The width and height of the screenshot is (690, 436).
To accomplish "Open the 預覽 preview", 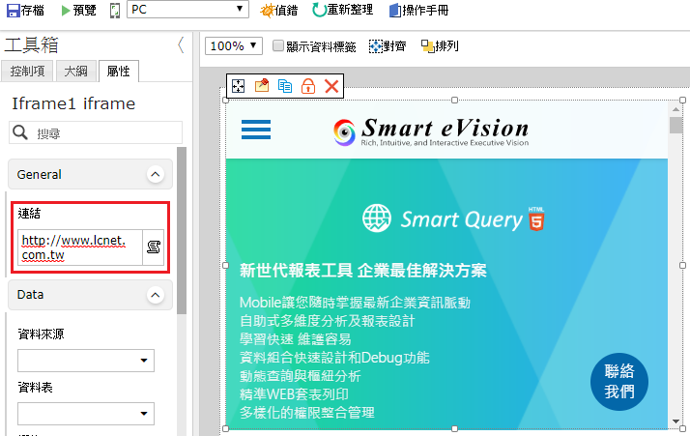I will click(78, 10).
